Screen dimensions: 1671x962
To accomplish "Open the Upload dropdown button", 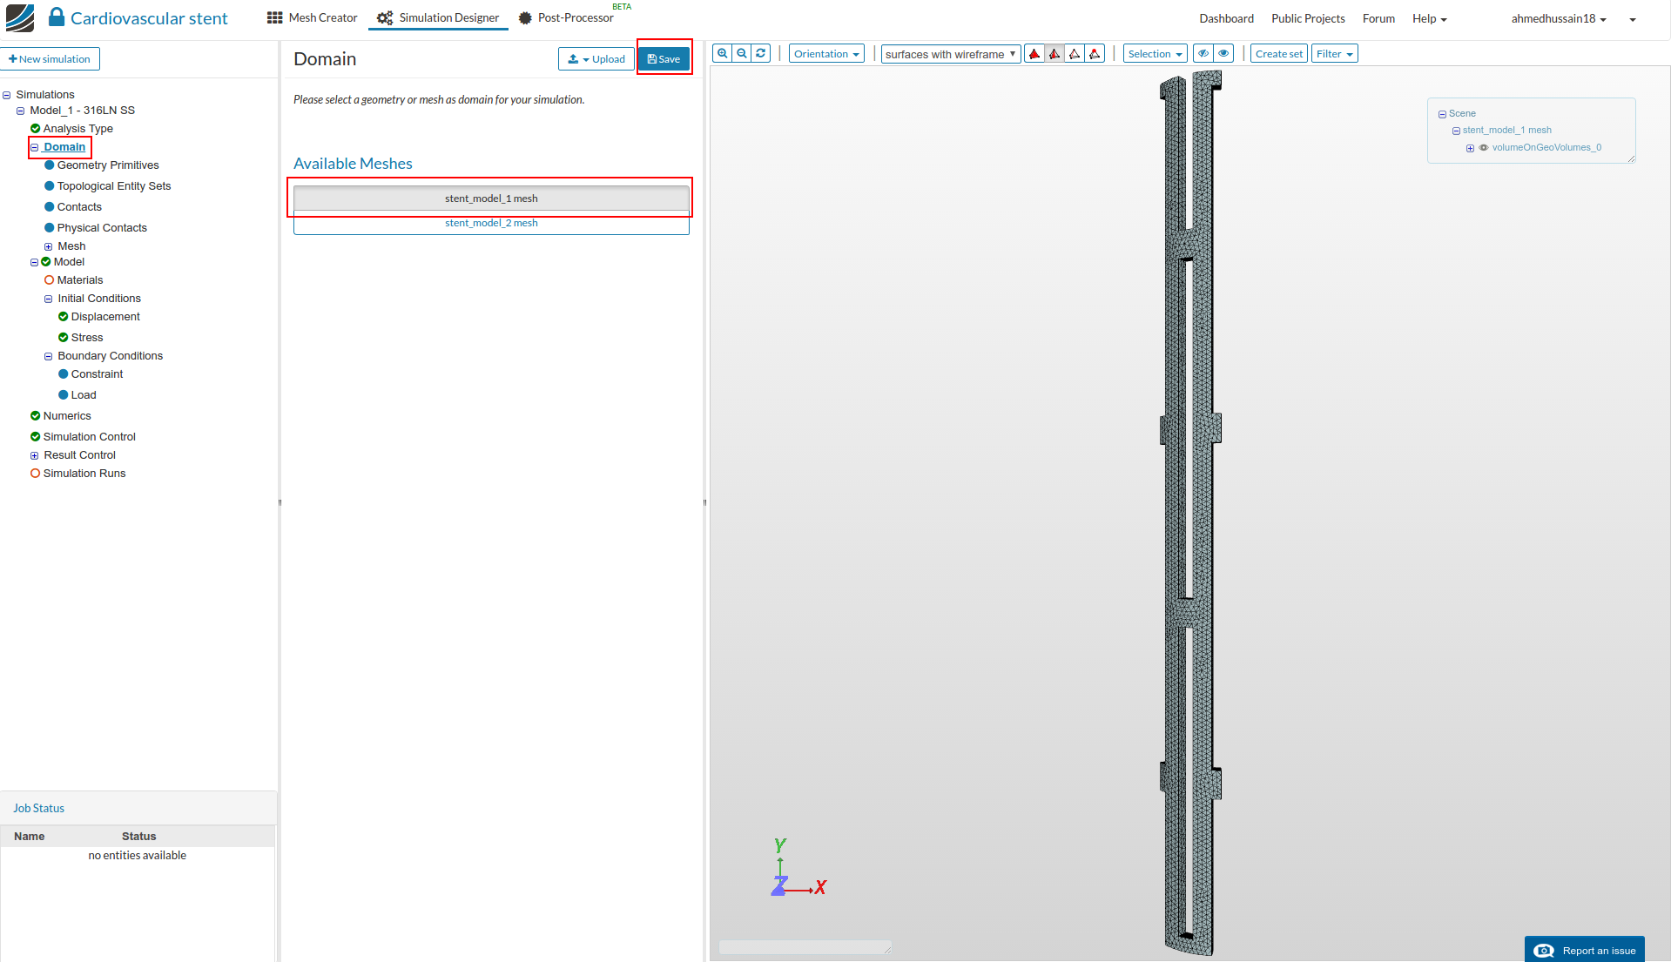I will click(596, 59).
